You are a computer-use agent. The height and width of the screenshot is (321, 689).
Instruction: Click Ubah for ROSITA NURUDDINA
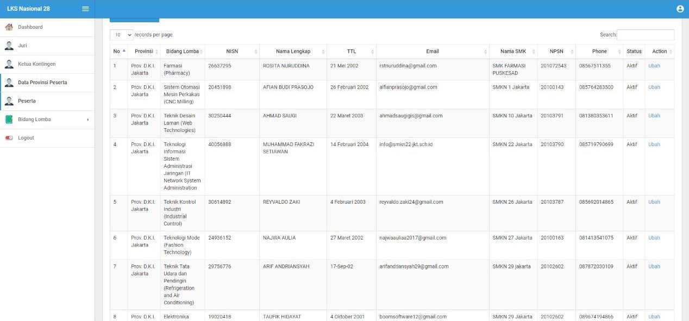click(x=654, y=66)
